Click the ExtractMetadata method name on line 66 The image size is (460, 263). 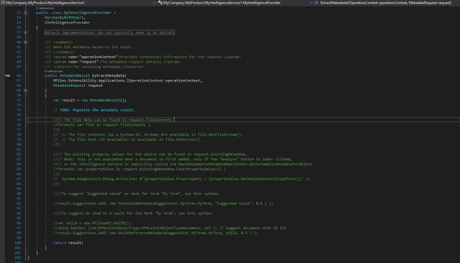(x=108, y=76)
